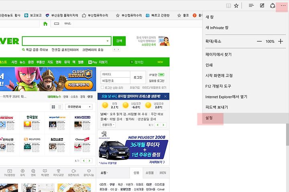The height and width of the screenshot is (192, 289).
Task: Show next trending search with right arrow
Action: (x=118, y=50)
